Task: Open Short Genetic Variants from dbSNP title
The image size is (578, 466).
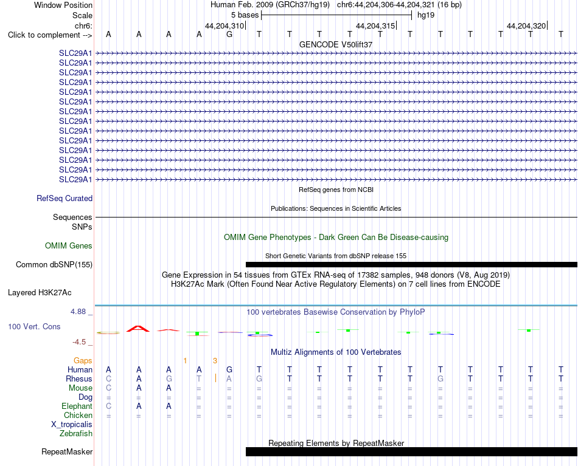Action: pos(336,256)
